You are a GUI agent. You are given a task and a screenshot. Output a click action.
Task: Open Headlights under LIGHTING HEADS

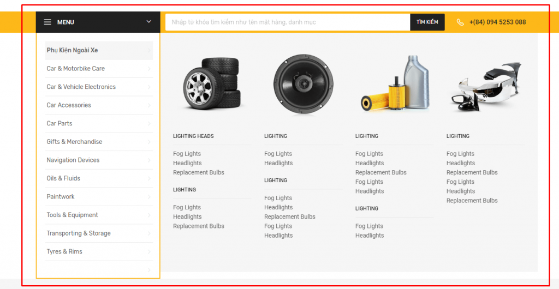(x=187, y=163)
